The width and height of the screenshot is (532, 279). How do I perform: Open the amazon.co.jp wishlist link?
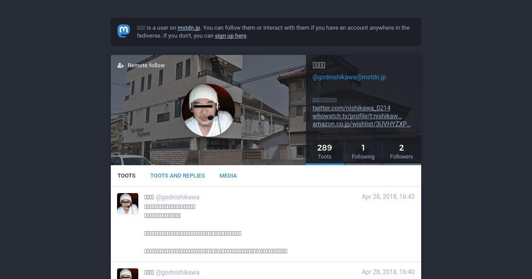(x=362, y=124)
